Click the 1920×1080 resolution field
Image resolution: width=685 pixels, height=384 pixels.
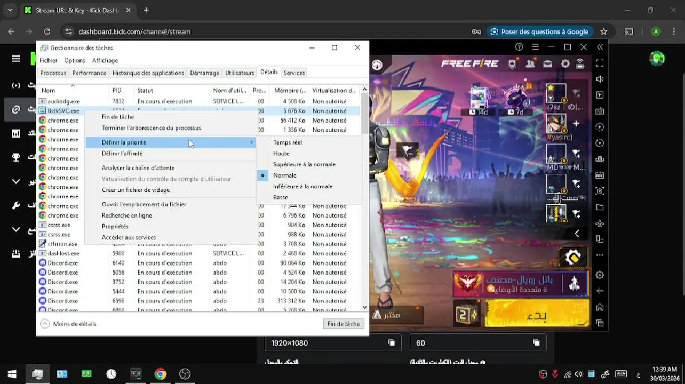click(333, 343)
